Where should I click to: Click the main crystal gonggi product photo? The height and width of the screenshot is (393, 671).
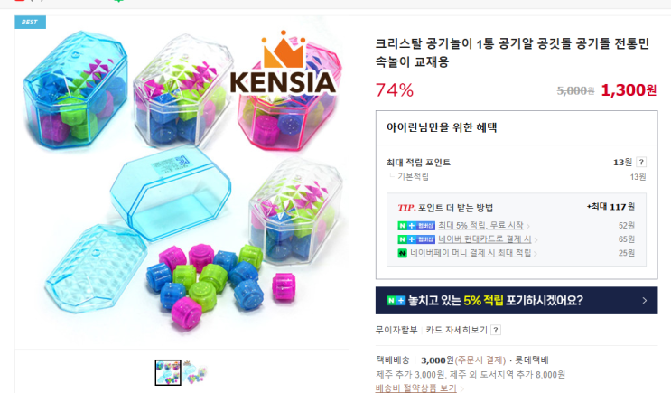(x=182, y=182)
